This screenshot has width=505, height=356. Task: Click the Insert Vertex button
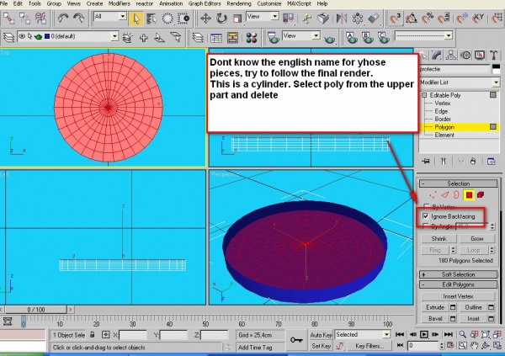coord(458,296)
